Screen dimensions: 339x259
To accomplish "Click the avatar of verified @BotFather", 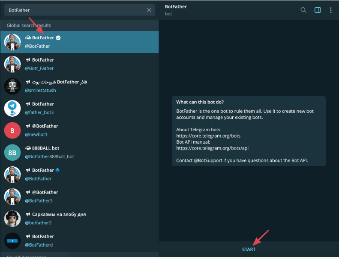I will coord(12,42).
